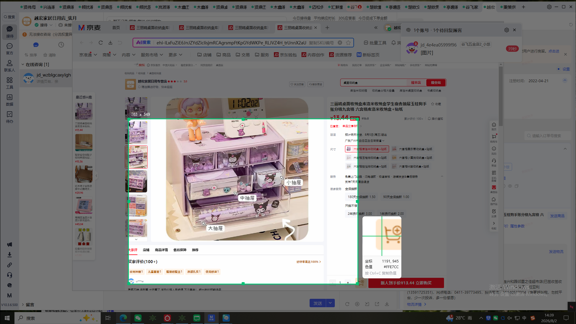
Task: Select size option 六宫格美乐蒂收纳盒+贴纸
Action: 412,149
